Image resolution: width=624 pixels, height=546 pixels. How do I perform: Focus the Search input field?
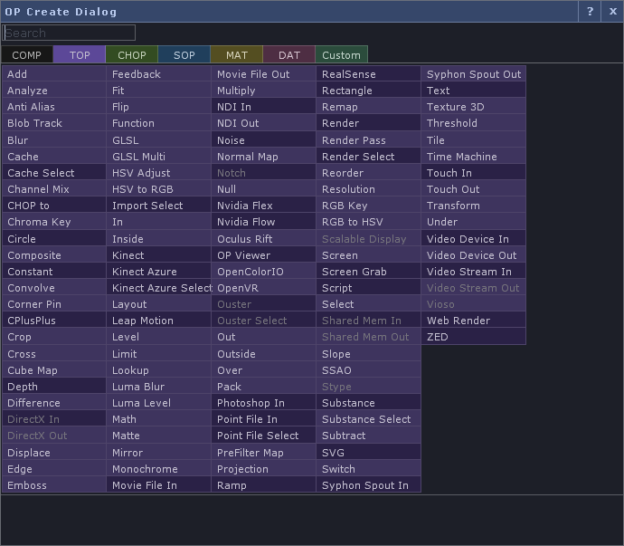pos(69,33)
